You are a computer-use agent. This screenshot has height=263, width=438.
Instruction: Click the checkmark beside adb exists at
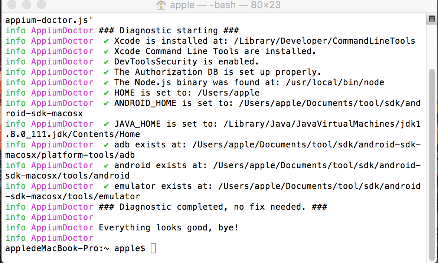pos(106,145)
